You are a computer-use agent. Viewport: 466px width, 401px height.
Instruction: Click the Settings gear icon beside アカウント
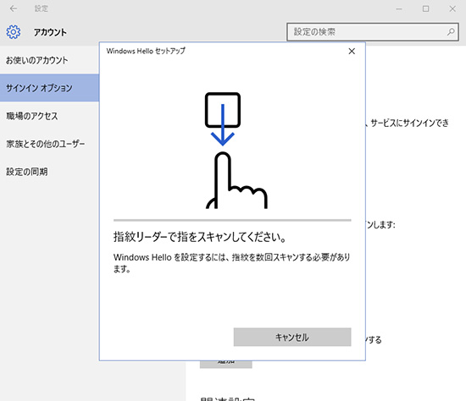click(14, 32)
